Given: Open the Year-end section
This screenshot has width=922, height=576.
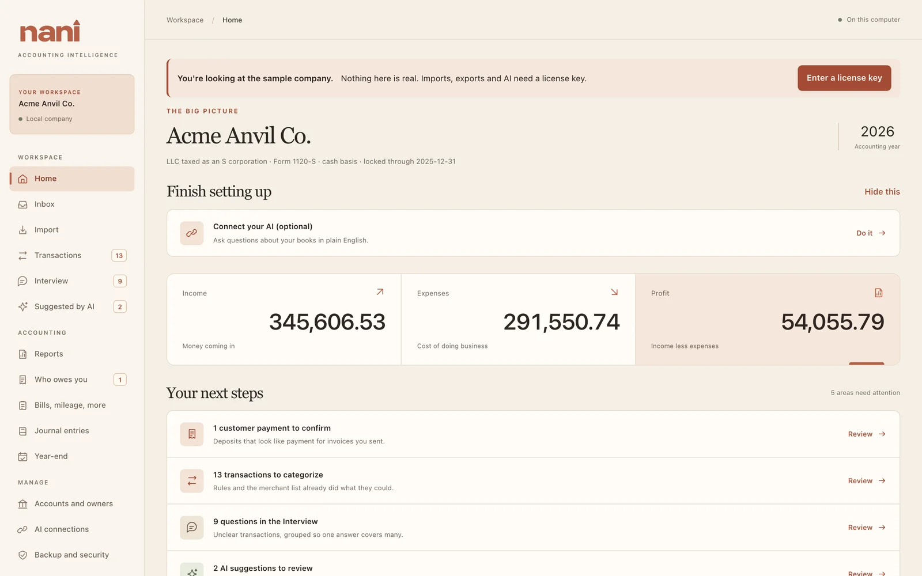Looking at the screenshot, I should click(x=72, y=456).
